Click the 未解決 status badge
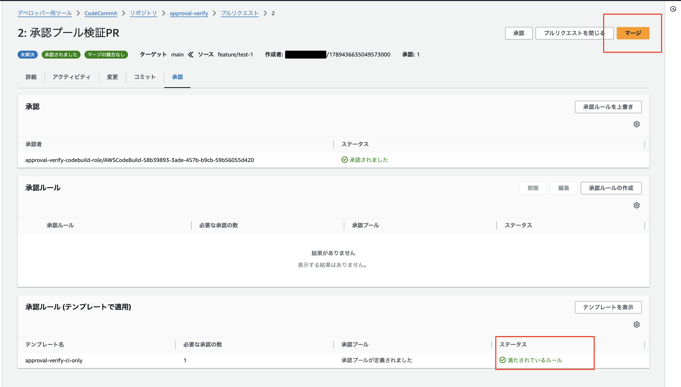This screenshot has height=387, width=681. click(28, 55)
